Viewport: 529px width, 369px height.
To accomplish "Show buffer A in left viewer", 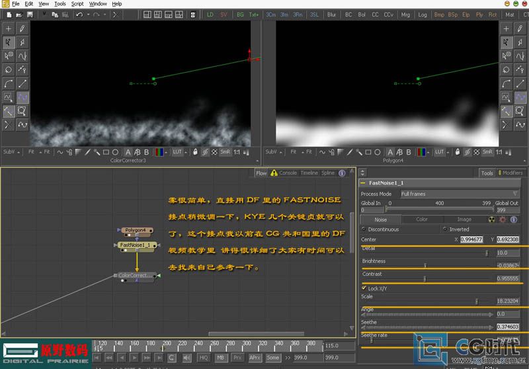I will point(128,153).
